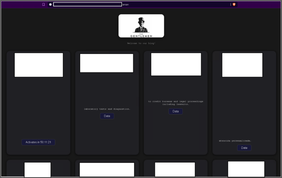Click the bottom row's first redacted thumbnail

(x=38, y=170)
